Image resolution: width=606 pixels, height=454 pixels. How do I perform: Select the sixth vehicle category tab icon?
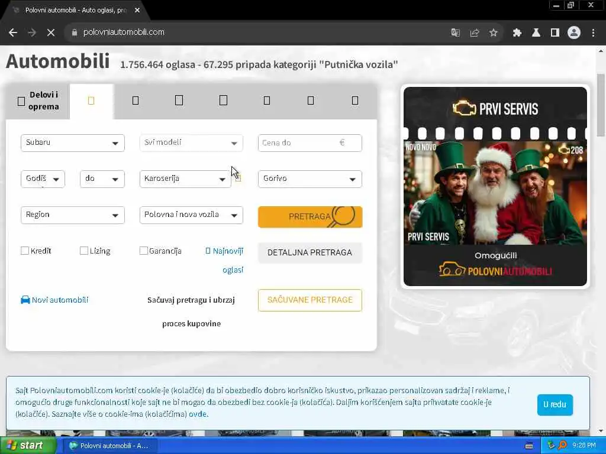[x=311, y=100]
